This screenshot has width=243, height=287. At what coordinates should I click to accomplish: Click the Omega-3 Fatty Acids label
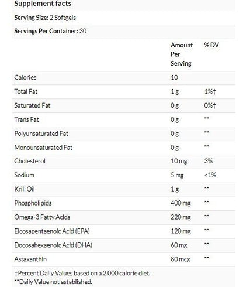[x=42, y=217]
